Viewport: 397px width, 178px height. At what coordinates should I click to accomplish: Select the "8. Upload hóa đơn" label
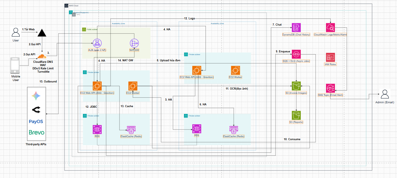pos(168,60)
